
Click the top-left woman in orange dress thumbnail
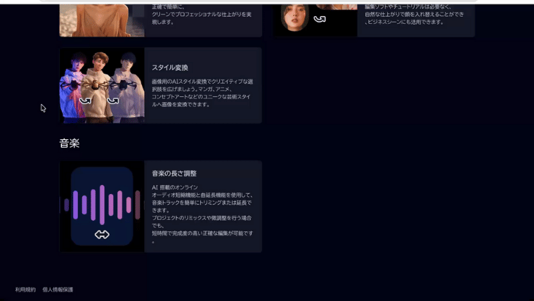click(x=102, y=18)
